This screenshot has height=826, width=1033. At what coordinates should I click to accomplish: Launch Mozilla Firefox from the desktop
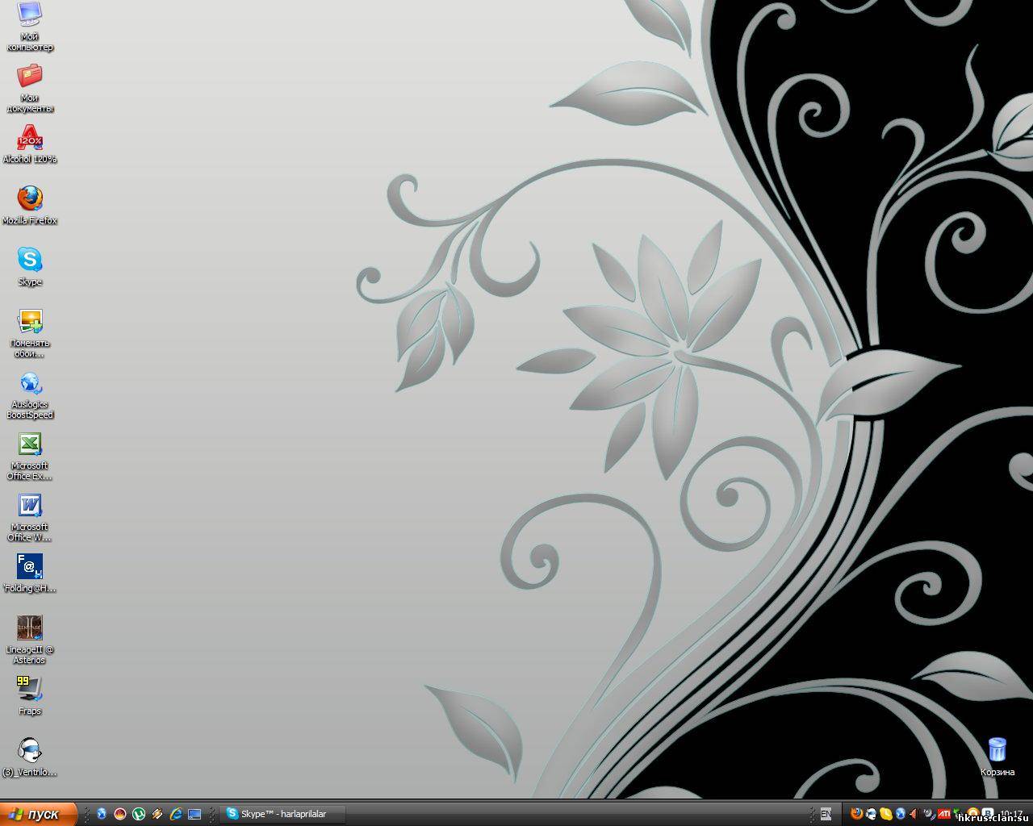click(30, 198)
